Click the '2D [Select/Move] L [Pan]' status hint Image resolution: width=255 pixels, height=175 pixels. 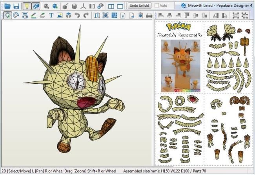pos(23,171)
